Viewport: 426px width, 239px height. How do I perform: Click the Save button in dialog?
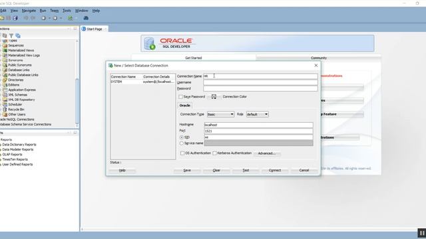click(x=187, y=170)
